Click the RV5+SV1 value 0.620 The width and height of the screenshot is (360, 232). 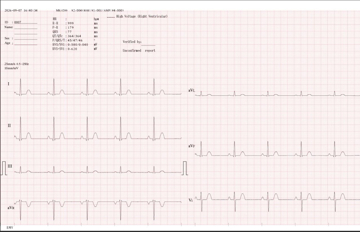pos(72,49)
